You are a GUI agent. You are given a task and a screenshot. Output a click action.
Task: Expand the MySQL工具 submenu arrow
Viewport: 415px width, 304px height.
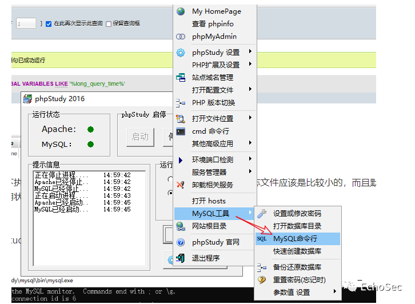(250, 212)
